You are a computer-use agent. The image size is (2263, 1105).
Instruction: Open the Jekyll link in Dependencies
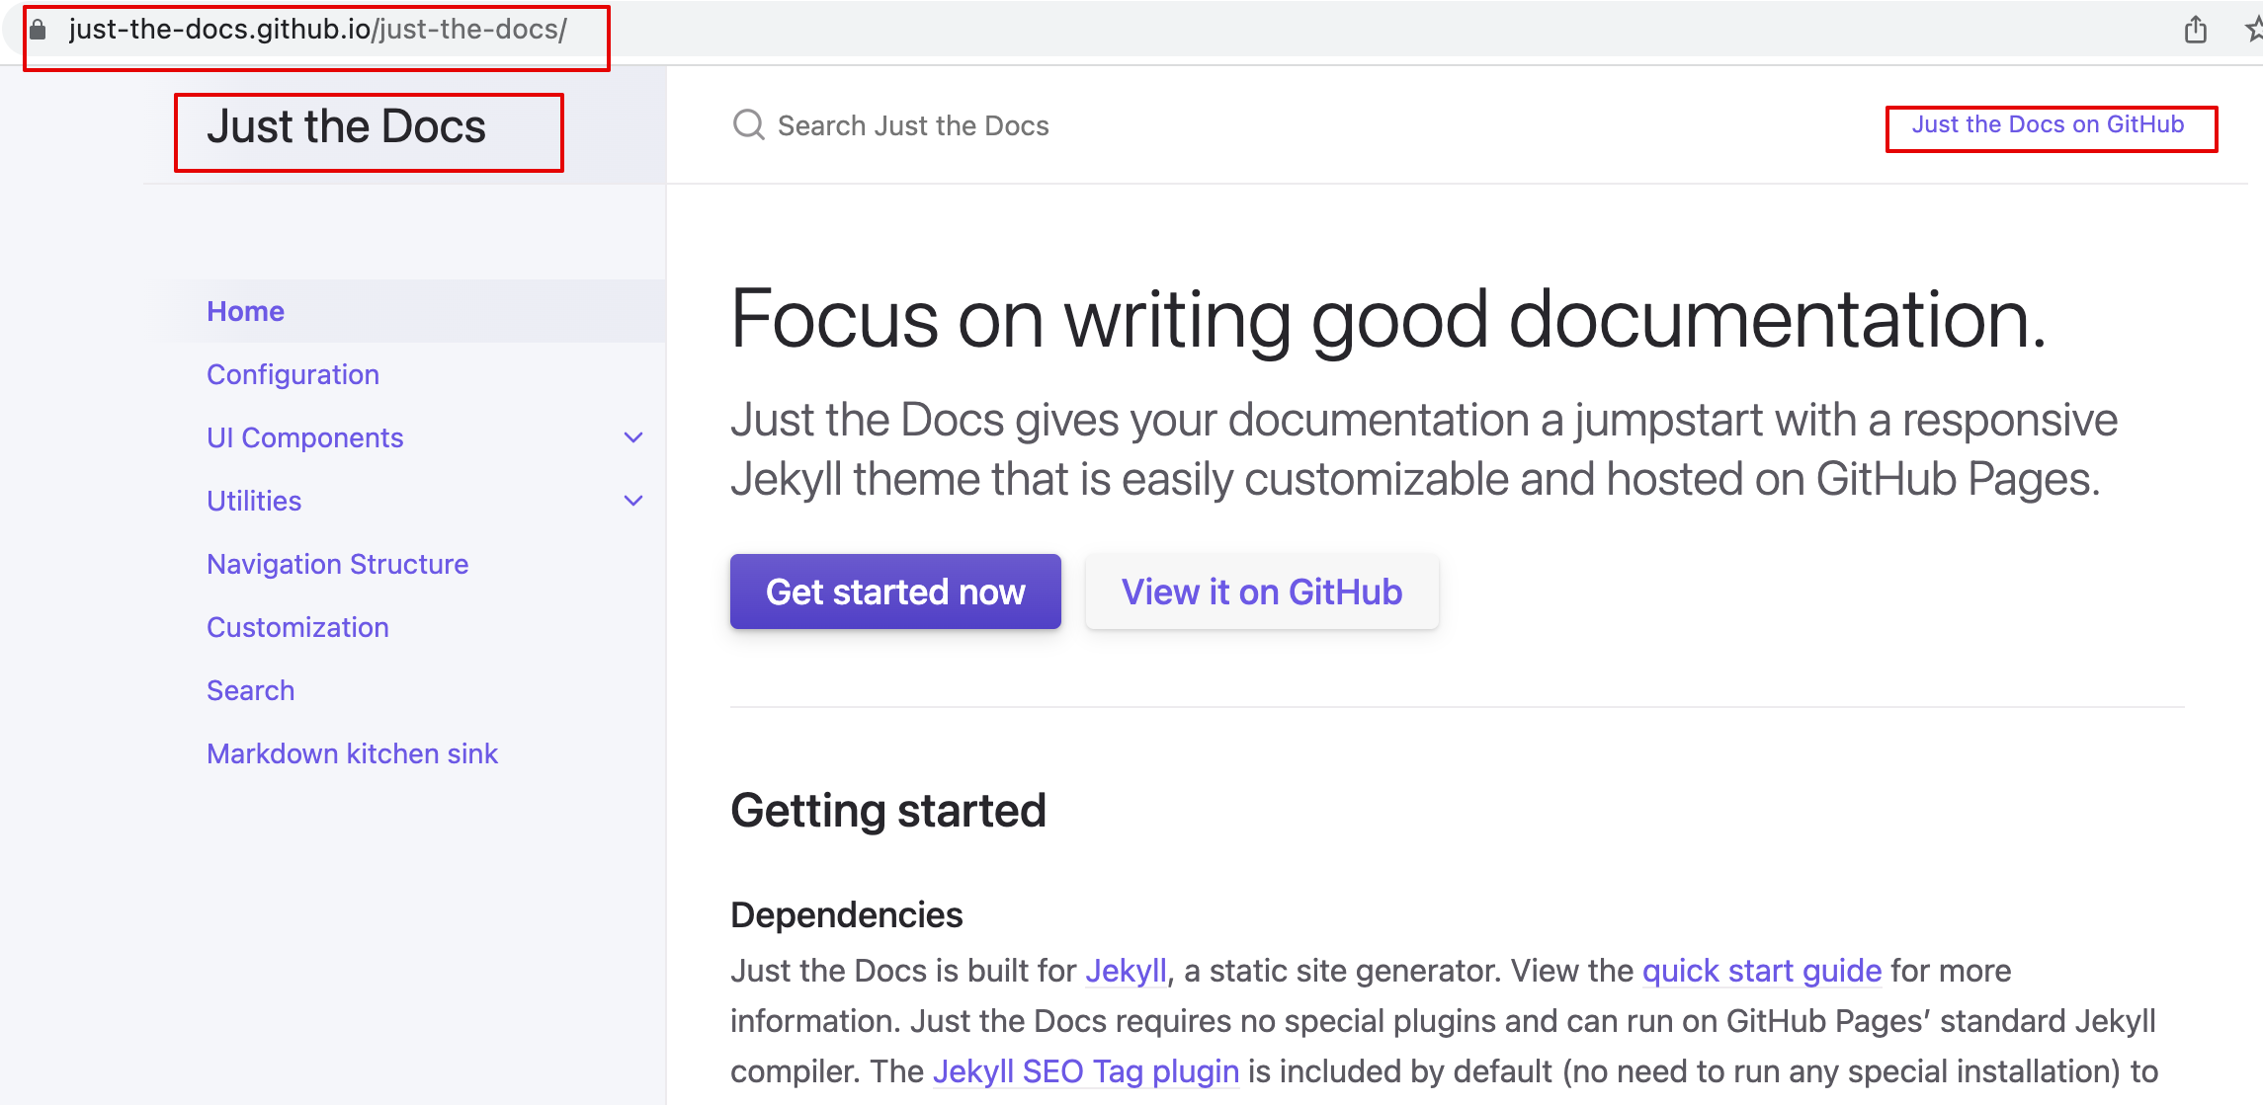pyautogui.click(x=1126, y=971)
